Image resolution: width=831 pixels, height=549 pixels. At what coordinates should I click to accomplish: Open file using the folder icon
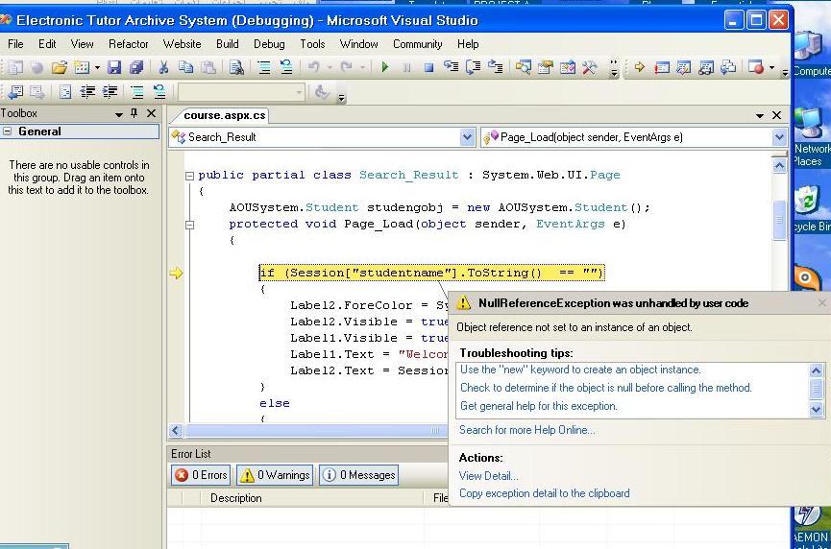click(60, 67)
